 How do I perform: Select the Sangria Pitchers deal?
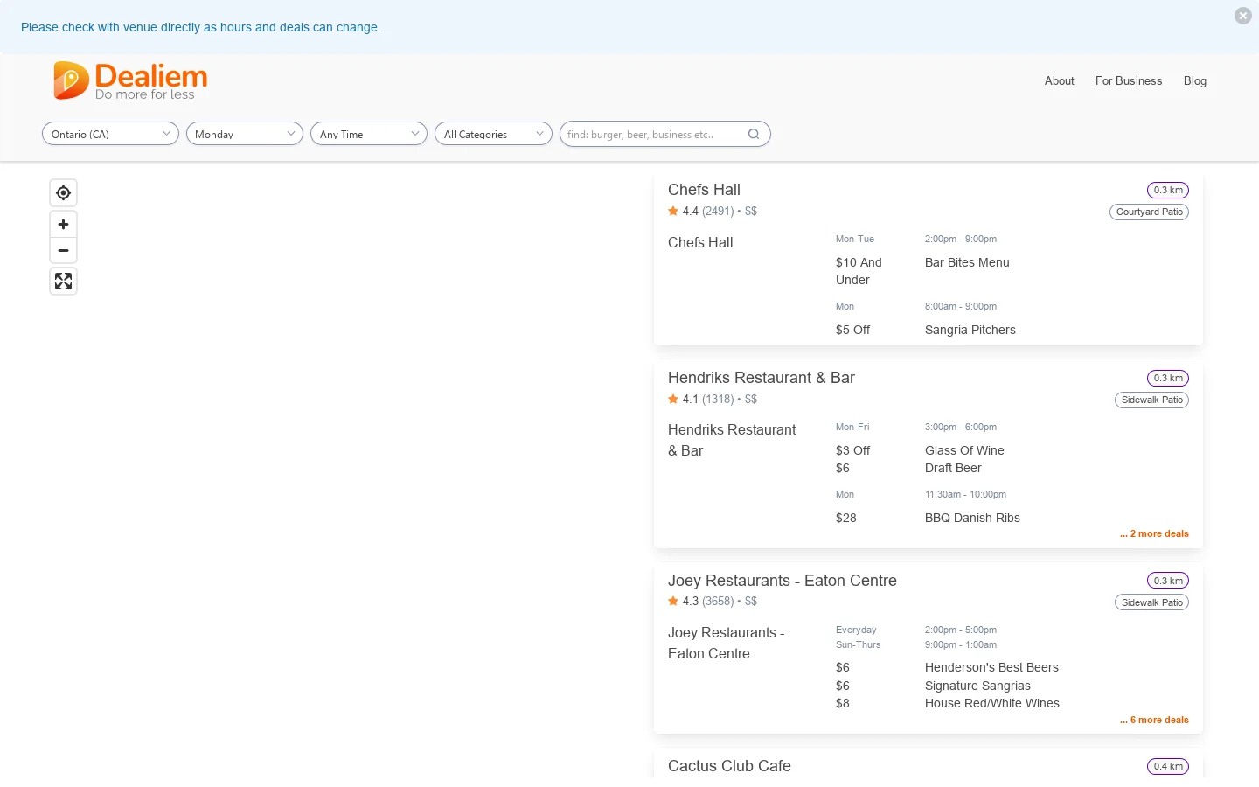click(x=970, y=330)
